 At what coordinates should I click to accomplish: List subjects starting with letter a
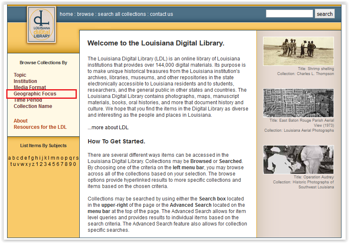coord(9,158)
